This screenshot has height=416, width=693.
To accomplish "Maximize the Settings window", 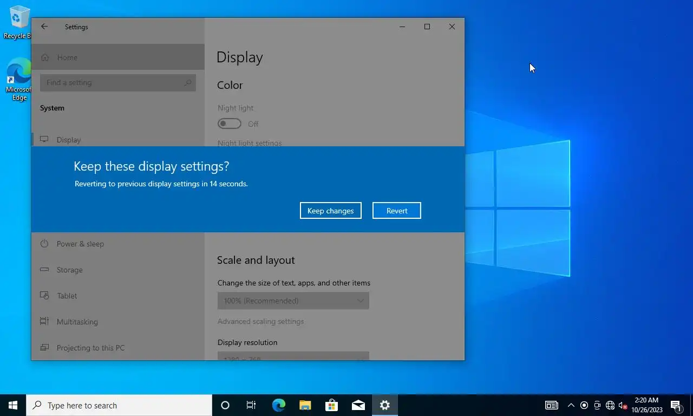I will point(427,27).
